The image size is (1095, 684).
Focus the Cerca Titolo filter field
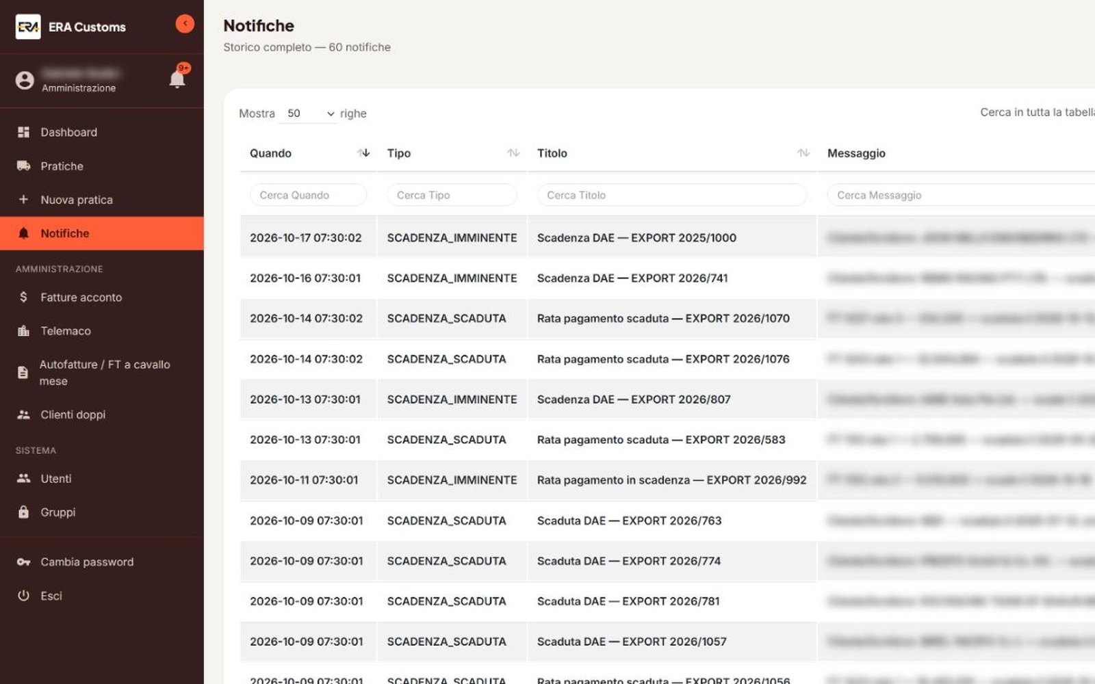coord(672,195)
